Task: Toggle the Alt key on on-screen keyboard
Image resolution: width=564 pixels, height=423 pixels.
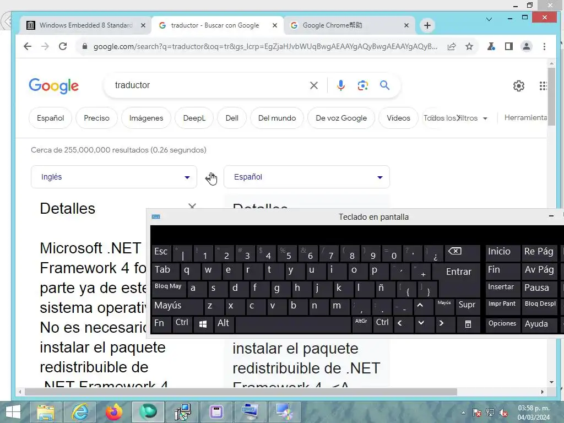Action: coord(224,324)
